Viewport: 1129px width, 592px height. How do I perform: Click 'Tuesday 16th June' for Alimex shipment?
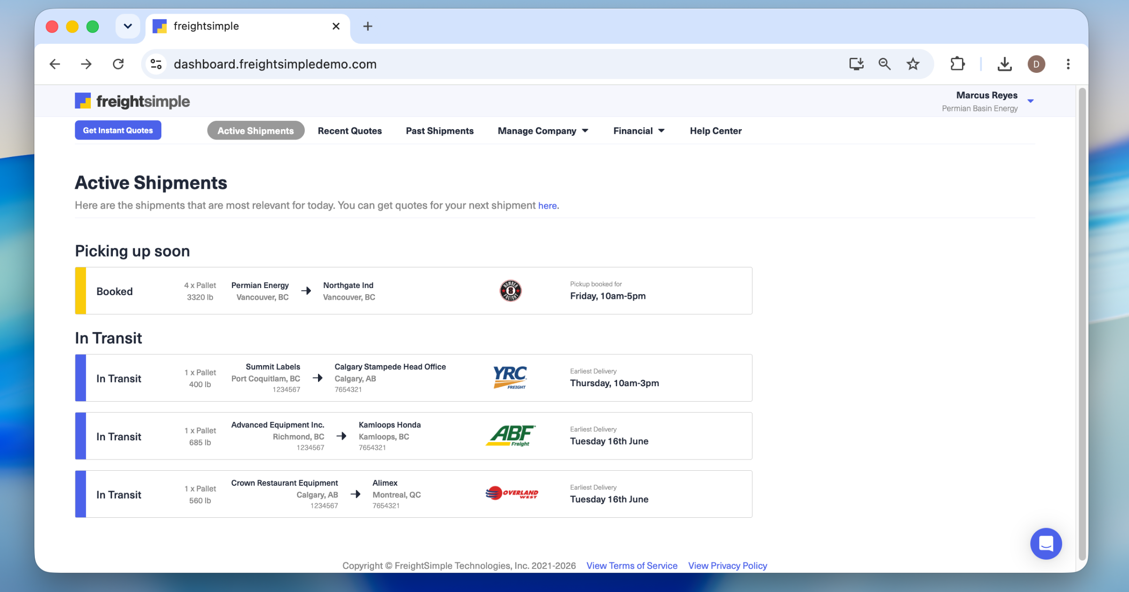coord(609,499)
